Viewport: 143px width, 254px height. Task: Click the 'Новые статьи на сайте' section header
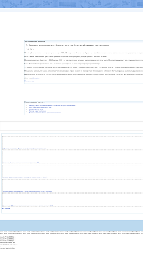pyautogui.click(x=35, y=102)
